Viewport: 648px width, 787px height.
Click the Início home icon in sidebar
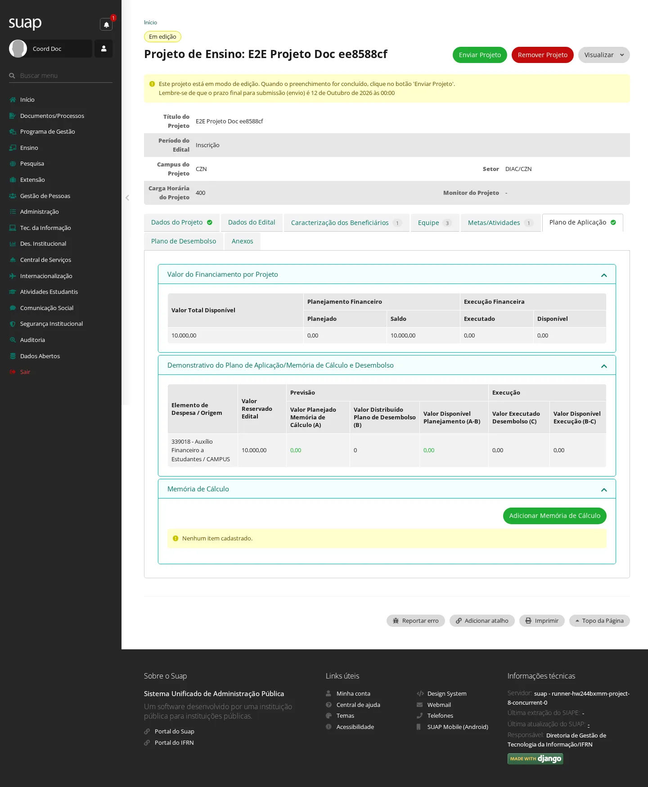13,100
